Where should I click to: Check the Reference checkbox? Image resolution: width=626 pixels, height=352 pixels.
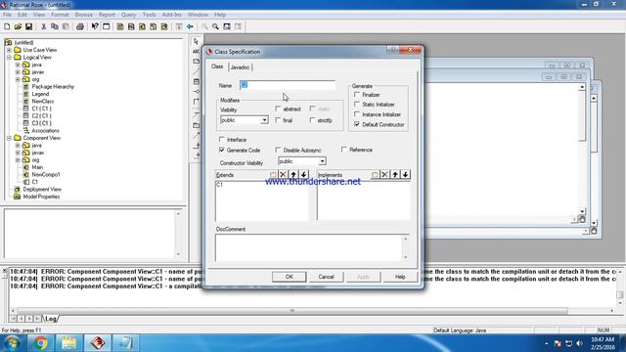click(x=344, y=150)
